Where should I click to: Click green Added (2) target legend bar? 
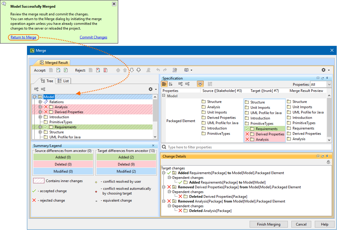coord(126,157)
